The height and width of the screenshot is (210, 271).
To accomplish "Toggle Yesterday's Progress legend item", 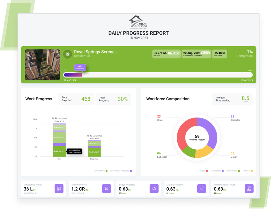I will pos(121,171).
